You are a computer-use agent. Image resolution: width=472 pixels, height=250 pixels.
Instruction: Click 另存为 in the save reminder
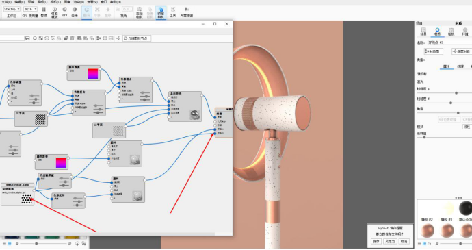click(390, 241)
